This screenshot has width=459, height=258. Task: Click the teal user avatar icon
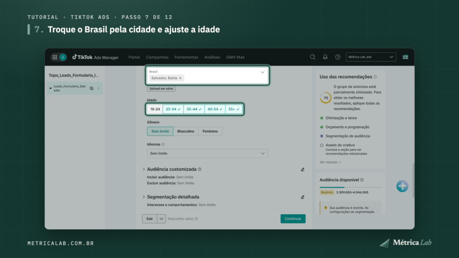(x=63, y=57)
